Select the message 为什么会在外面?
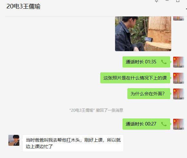The image size is (187, 158). [149, 94]
